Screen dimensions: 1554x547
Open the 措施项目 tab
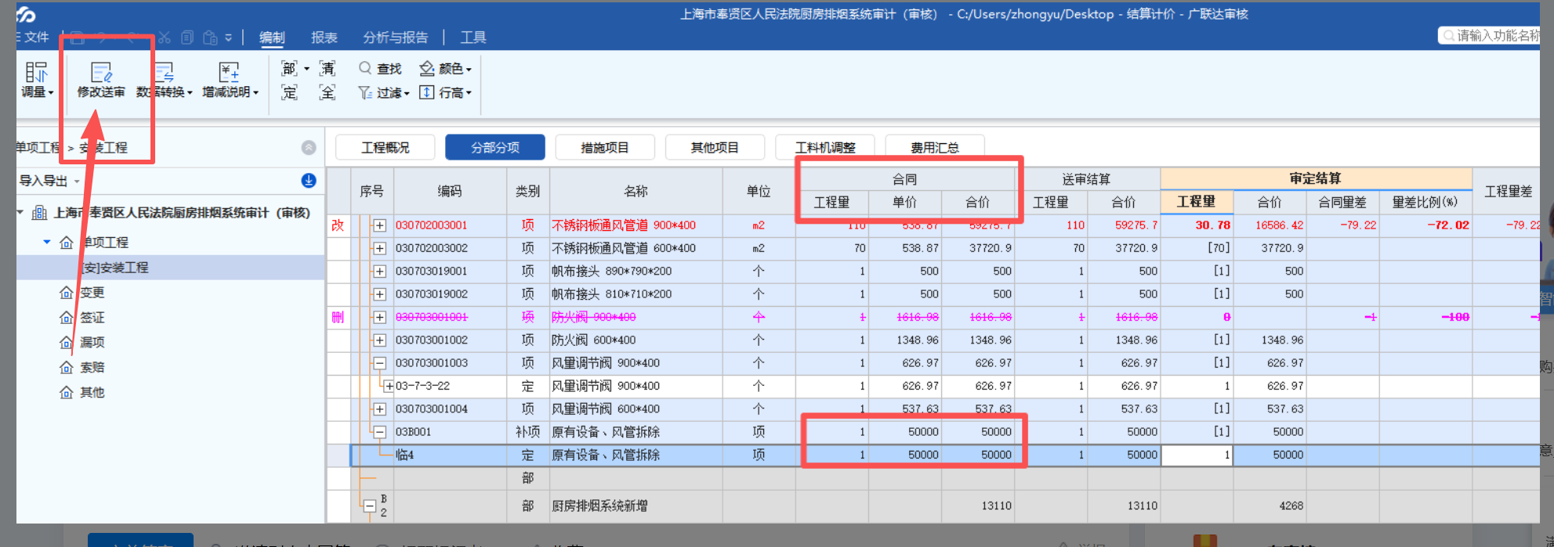(x=605, y=147)
